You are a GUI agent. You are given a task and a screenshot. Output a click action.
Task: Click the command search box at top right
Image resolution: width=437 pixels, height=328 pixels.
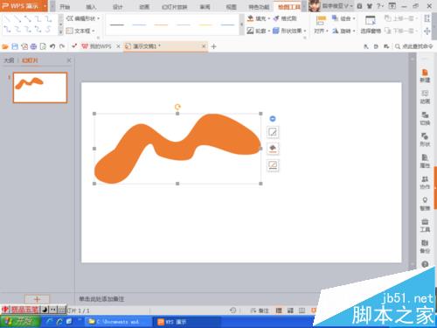(414, 46)
